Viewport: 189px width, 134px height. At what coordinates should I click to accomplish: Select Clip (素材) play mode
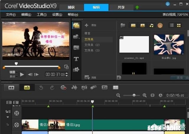pyautogui.click(x=12, y=76)
